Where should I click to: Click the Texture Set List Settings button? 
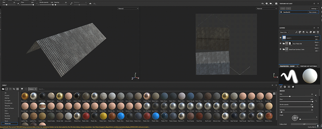pos(314,9)
